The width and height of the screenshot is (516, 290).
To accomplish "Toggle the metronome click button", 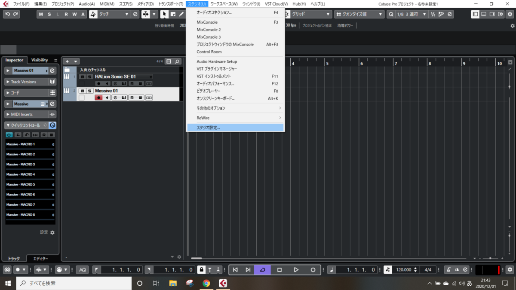I will pyautogui.click(x=448, y=270).
